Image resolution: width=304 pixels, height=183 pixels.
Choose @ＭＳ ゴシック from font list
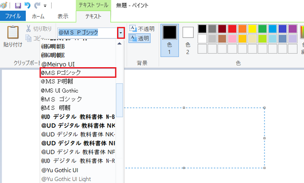pyautogui.click(x=78, y=99)
